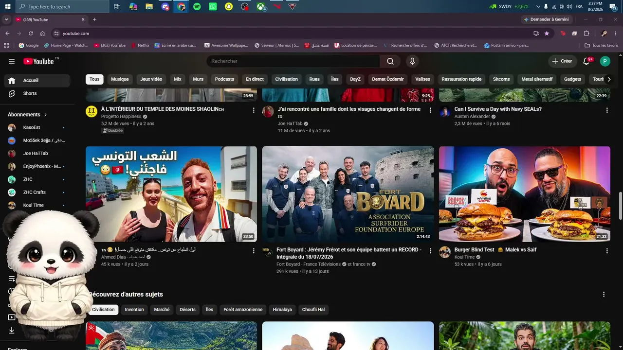Screen dimensions: 623x350
Task: Open Progetto Happiness channel avatar
Action: click(x=92, y=112)
